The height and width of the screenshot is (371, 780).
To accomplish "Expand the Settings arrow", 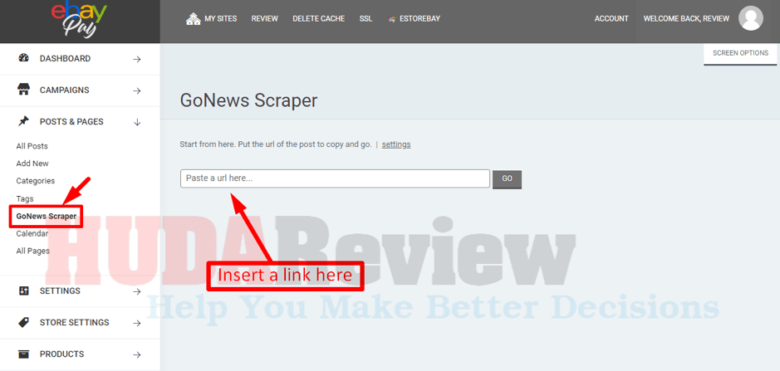I will coord(137,291).
